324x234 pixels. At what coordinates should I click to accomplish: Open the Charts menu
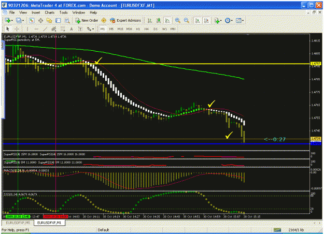tap(50, 12)
